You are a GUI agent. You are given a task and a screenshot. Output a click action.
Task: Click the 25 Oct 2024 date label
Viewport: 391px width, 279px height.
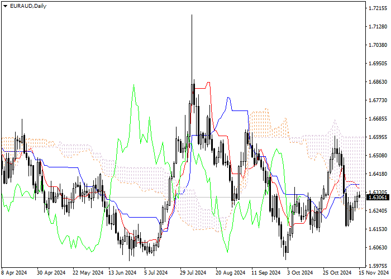(x=337, y=273)
